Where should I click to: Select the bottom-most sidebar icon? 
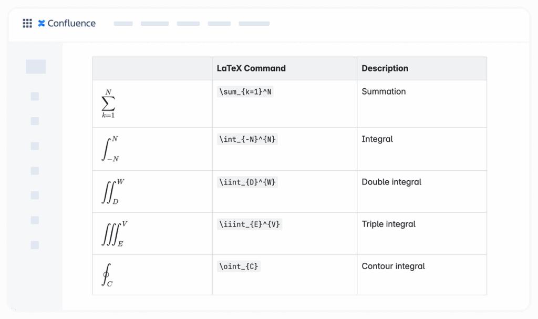point(35,244)
